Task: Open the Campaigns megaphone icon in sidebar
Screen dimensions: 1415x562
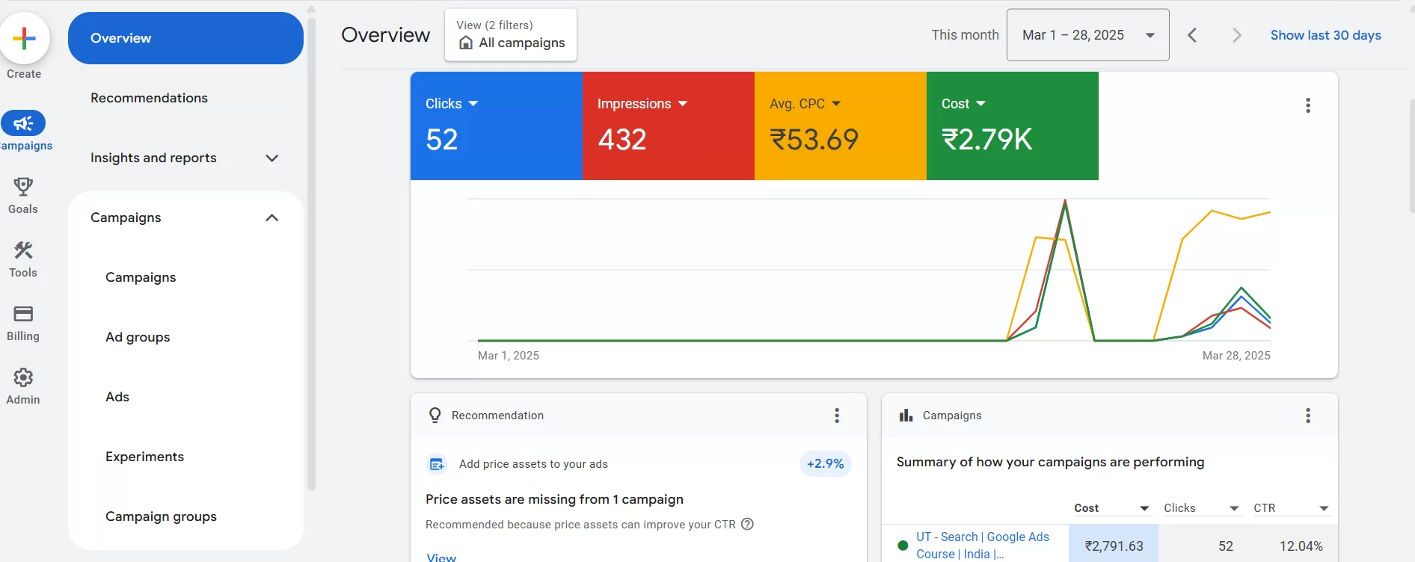Action: coord(23,123)
